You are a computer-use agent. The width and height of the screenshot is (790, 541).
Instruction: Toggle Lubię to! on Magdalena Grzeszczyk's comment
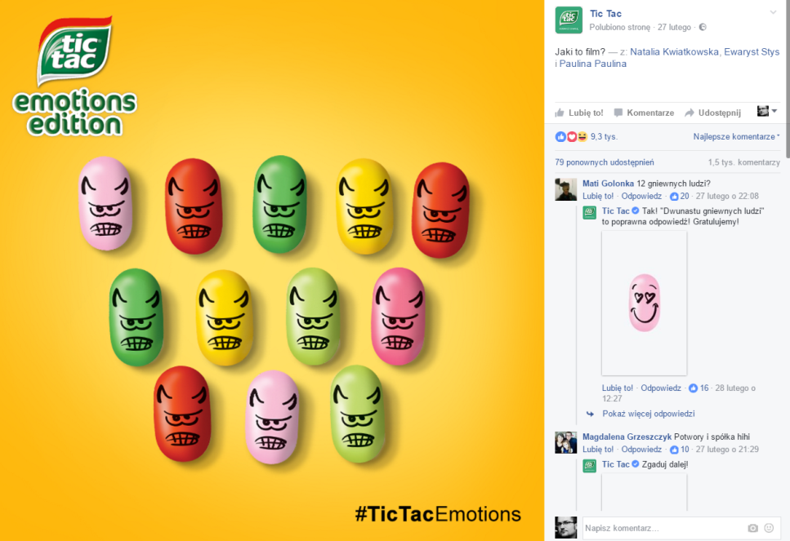598,450
